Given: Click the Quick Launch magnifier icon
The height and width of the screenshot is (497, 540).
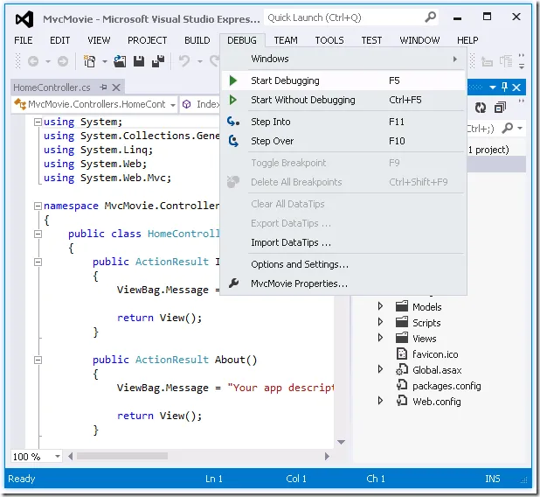Looking at the screenshot, I should click(431, 17).
